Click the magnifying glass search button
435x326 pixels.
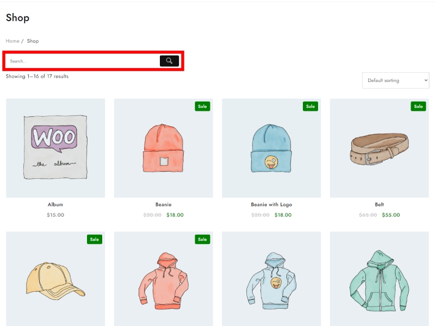coord(169,61)
